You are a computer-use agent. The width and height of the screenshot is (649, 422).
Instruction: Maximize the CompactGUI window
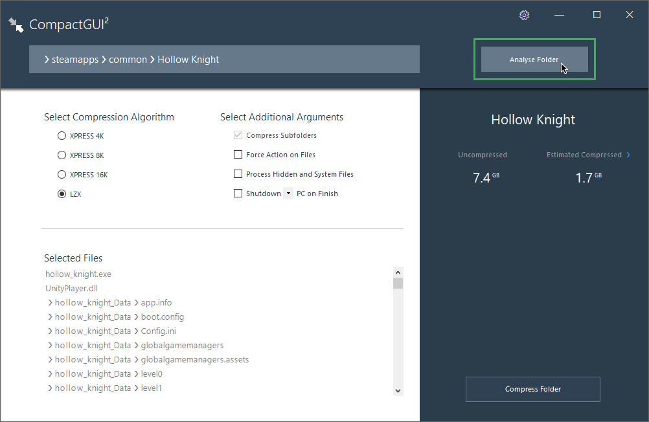click(x=597, y=15)
